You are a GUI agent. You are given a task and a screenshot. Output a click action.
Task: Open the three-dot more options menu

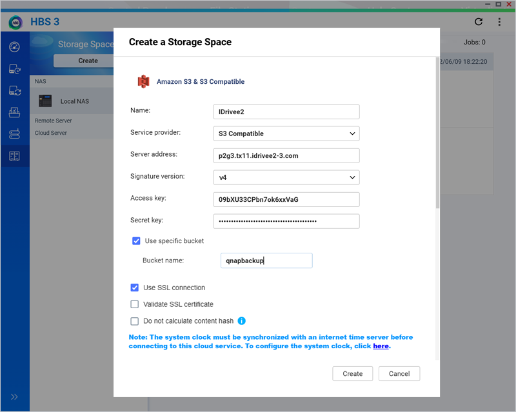pos(499,22)
